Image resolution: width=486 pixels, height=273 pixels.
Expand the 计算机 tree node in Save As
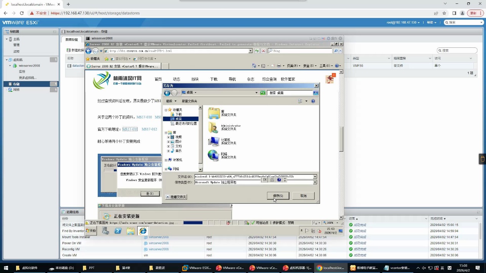(166, 160)
